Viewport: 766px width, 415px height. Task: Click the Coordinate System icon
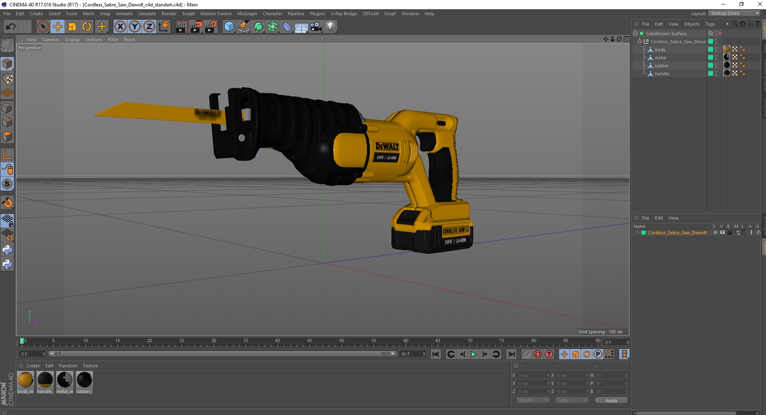click(164, 27)
